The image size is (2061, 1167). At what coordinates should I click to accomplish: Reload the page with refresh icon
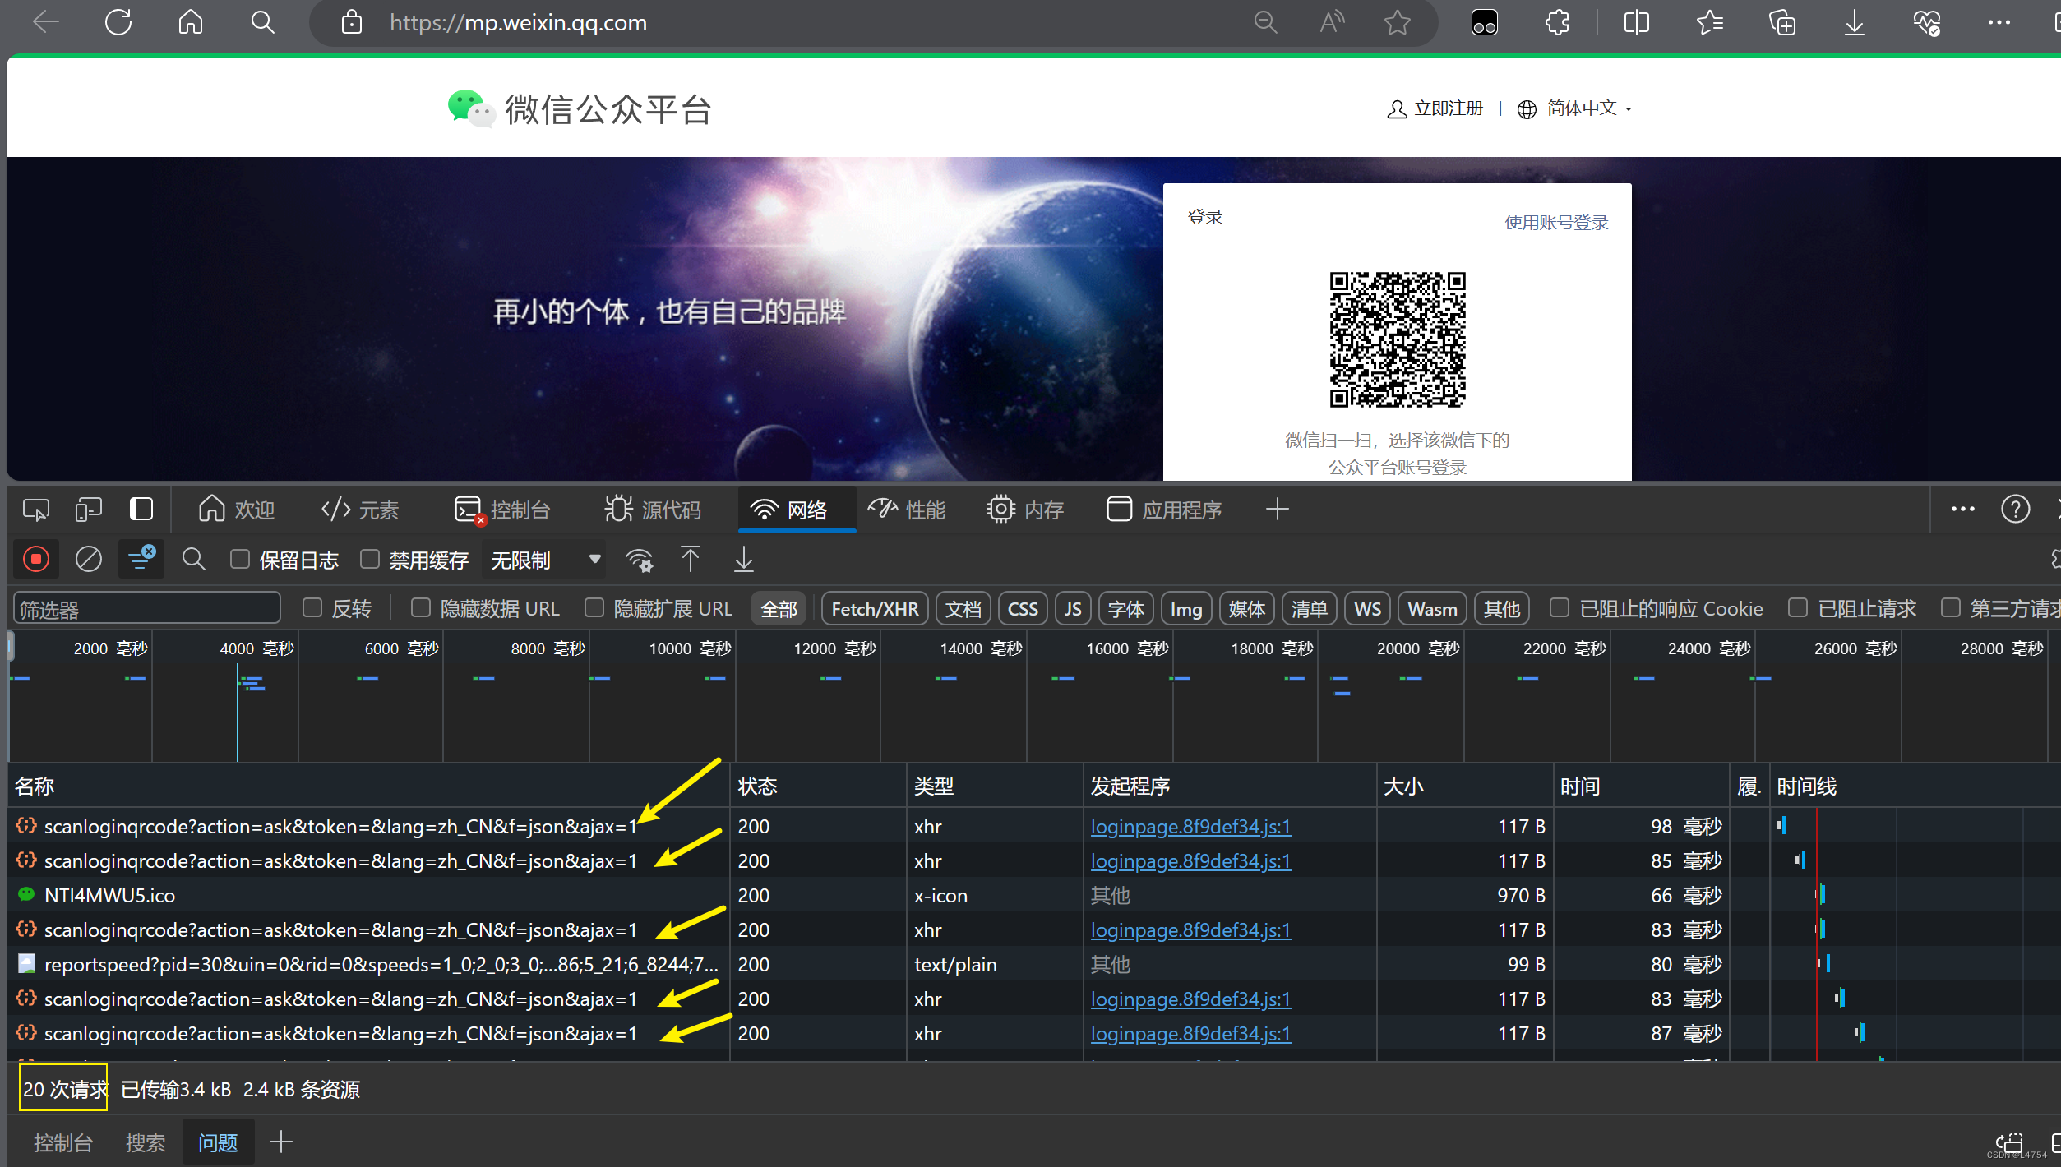[118, 22]
